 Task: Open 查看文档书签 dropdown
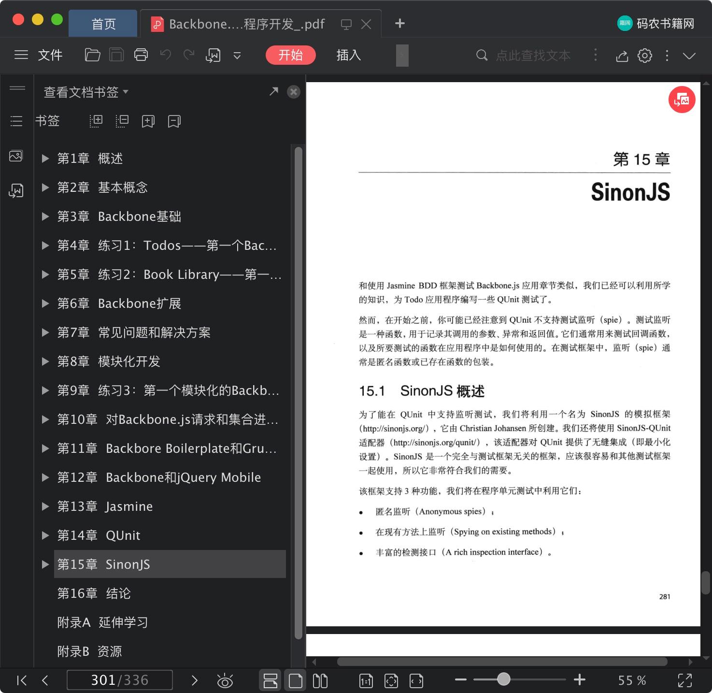click(x=86, y=92)
